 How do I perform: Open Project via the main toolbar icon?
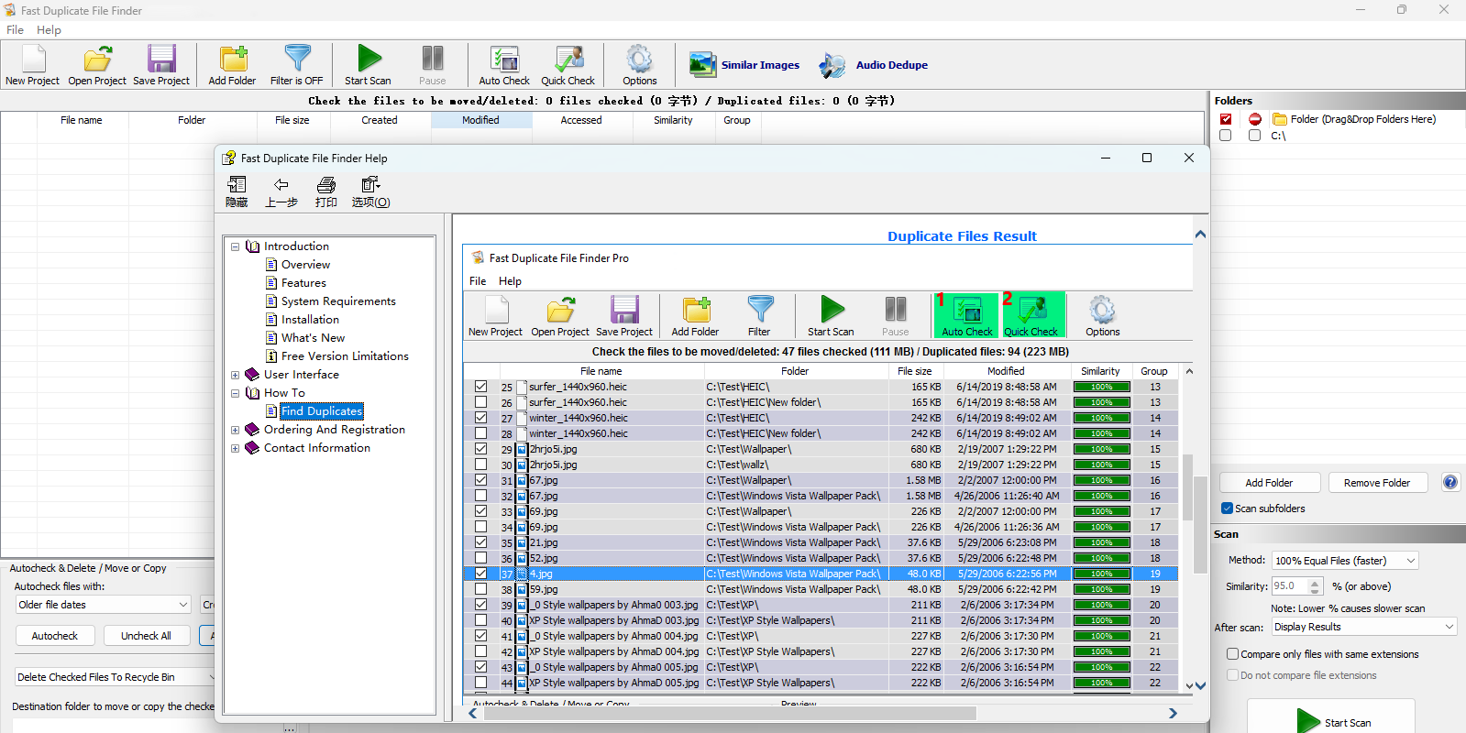coord(97,59)
